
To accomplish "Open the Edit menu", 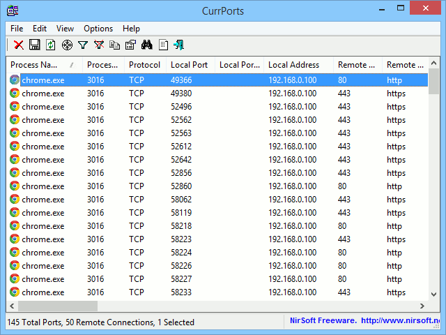I will [x=40, y=29].
